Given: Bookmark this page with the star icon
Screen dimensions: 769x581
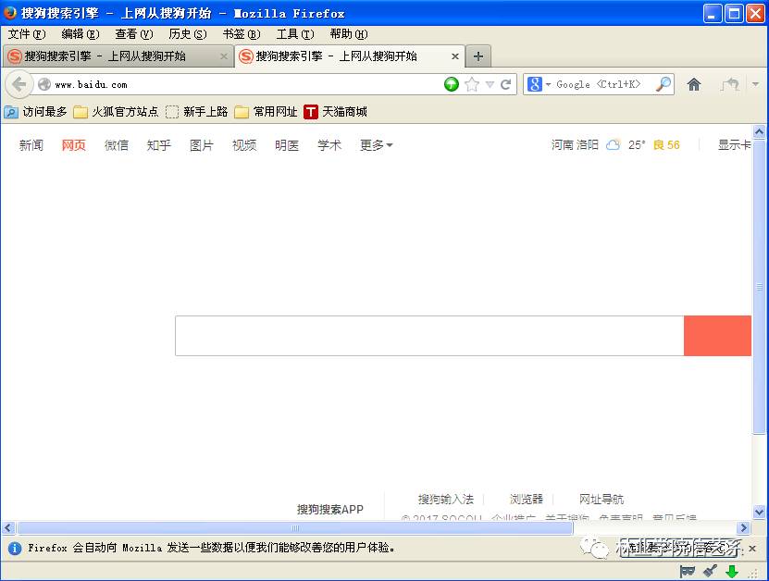Looking at the screenshot, I should click(x=472, y=84).
